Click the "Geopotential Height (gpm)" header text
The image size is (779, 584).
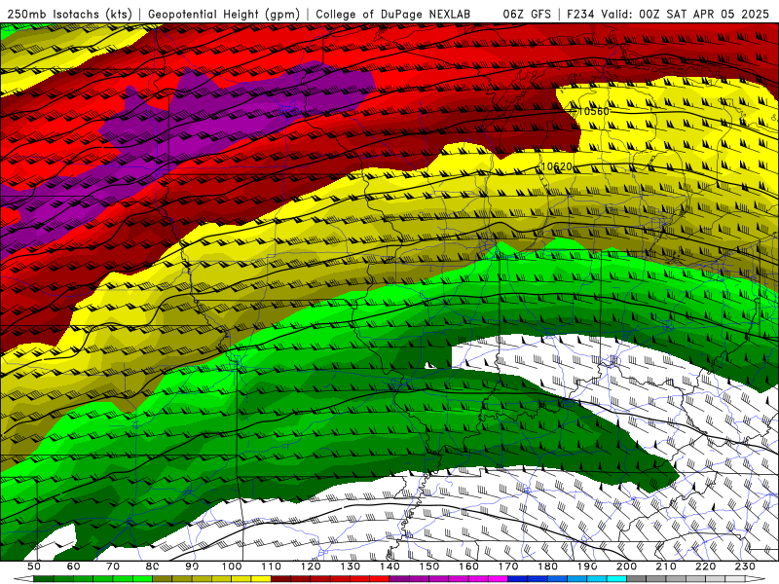[224, 14]
